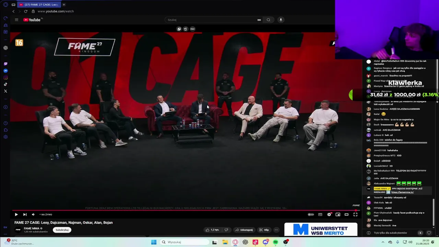Open ChatGPT in the Opera sidebar

pyautogui.click(x=5, y=48)
